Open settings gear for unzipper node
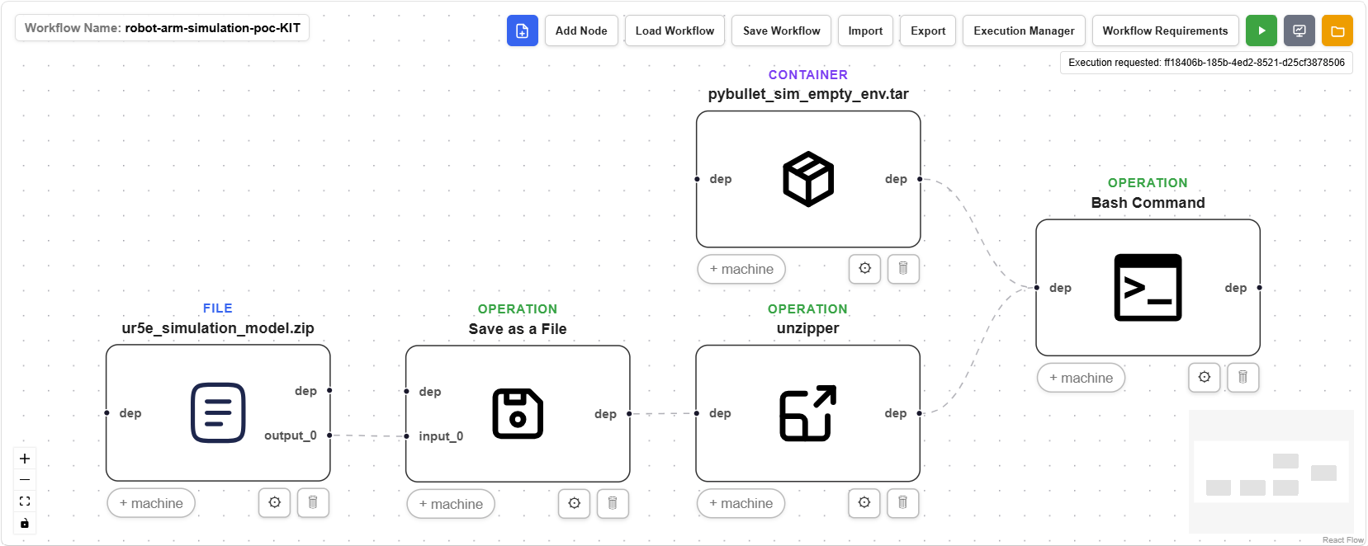This screenshot has width=1368, height=546. coord(864,502)
